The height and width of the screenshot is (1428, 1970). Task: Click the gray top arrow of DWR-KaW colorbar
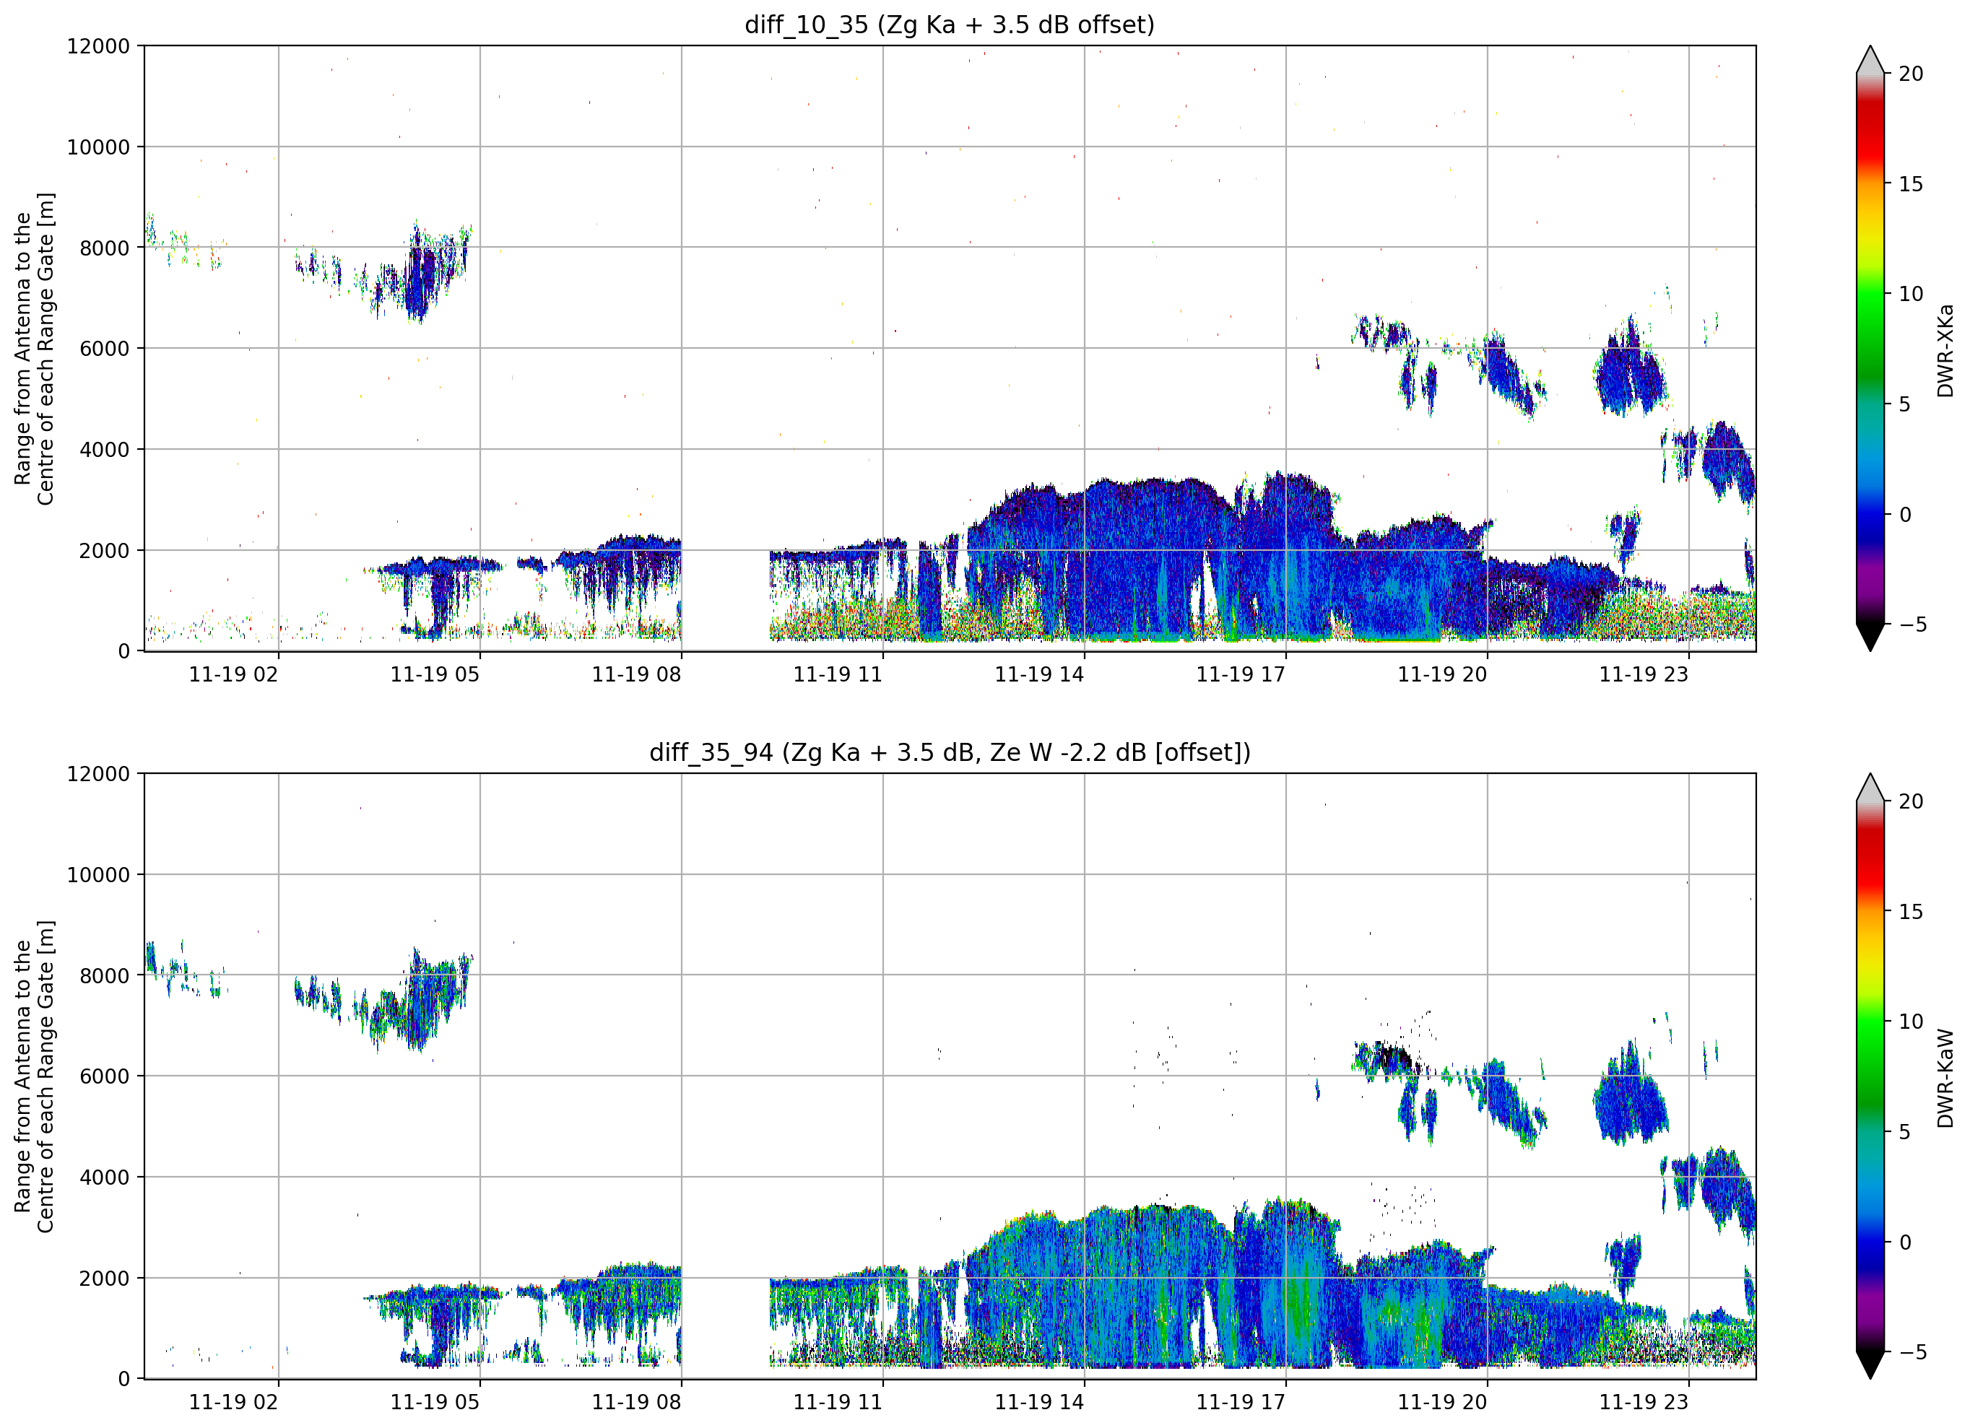[1870, 788]
